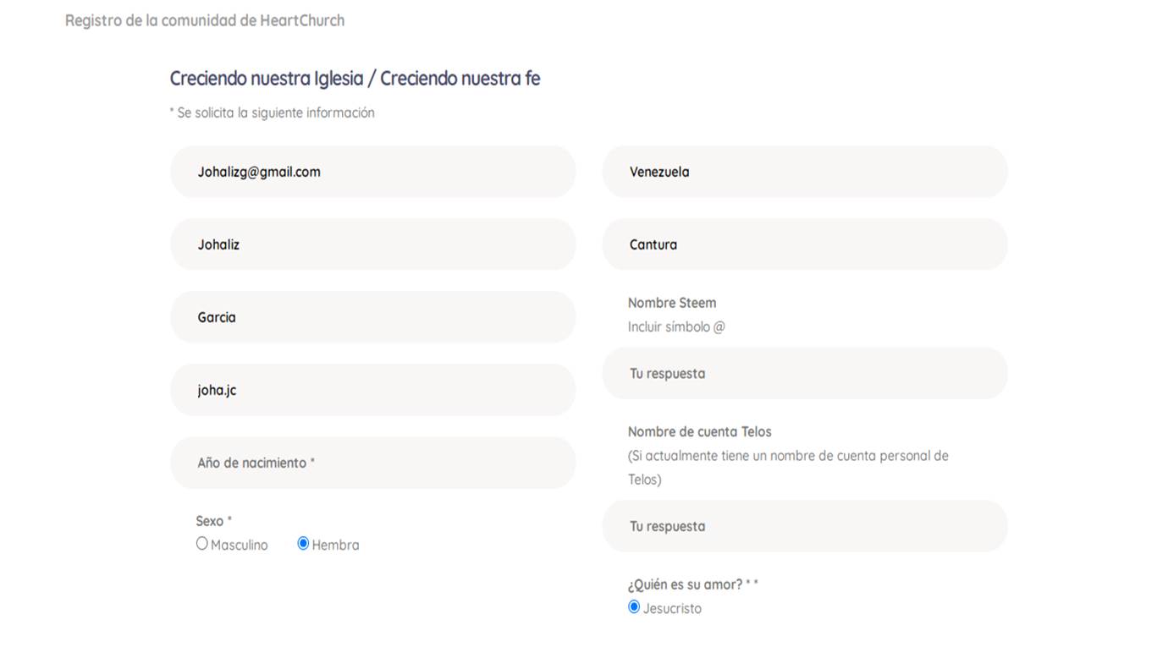This screenshot has height=647, width=1157.
Task: Click the Nombre Steem answer field
Action: coord(805,373)
